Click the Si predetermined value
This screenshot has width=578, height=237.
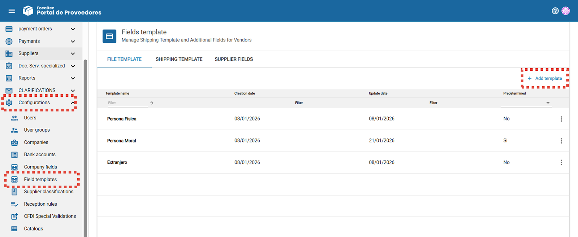point(505,141)
